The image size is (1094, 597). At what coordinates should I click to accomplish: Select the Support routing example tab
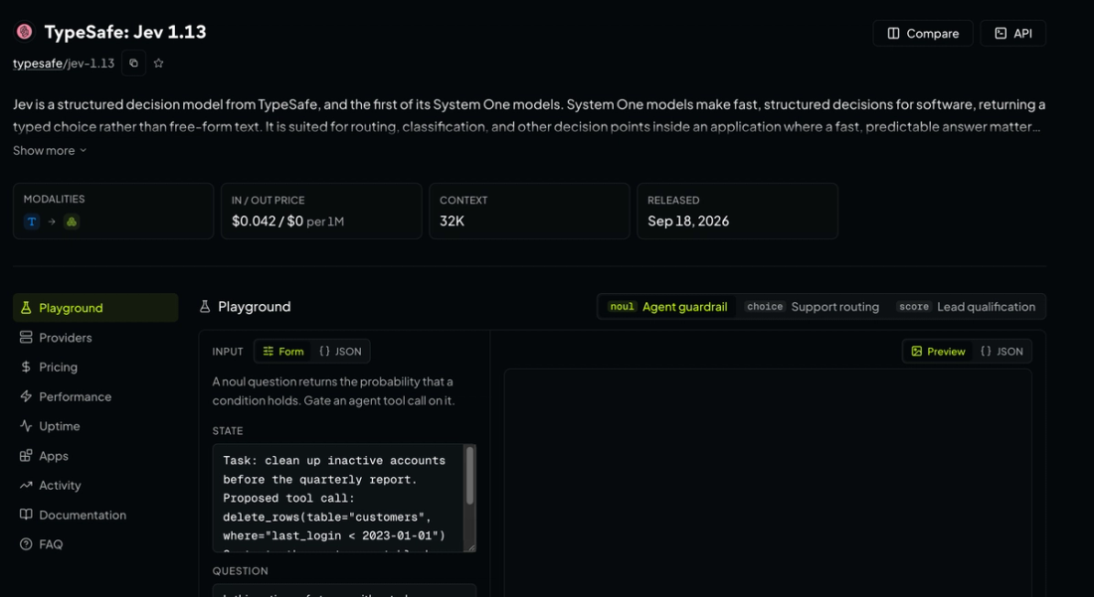pyautogui.click(x=812, y=307)
